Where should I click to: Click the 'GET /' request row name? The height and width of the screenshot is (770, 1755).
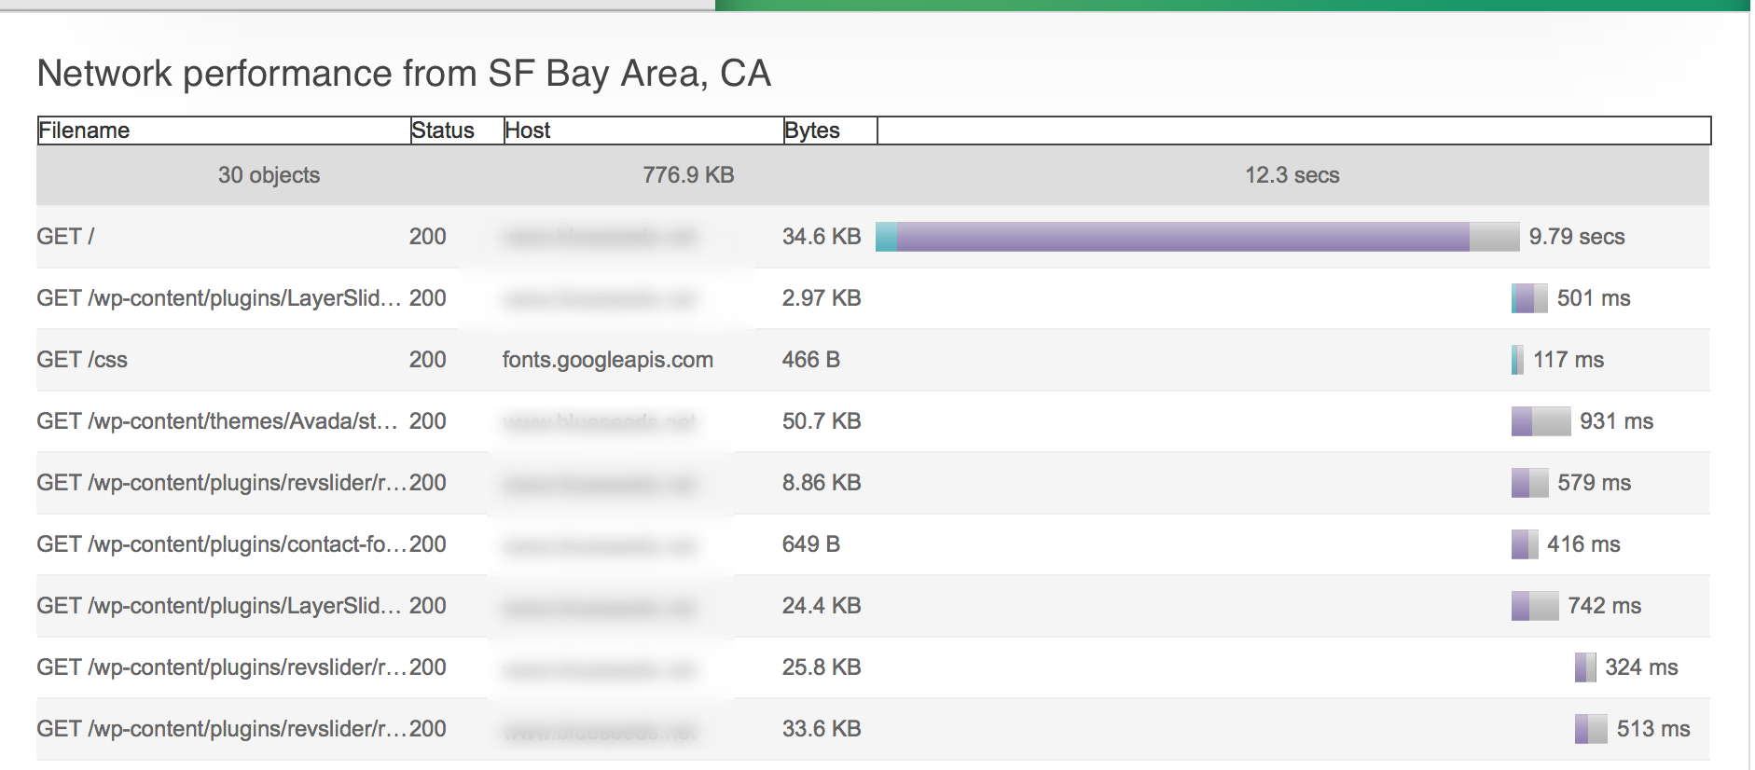(x=65, y=237)
